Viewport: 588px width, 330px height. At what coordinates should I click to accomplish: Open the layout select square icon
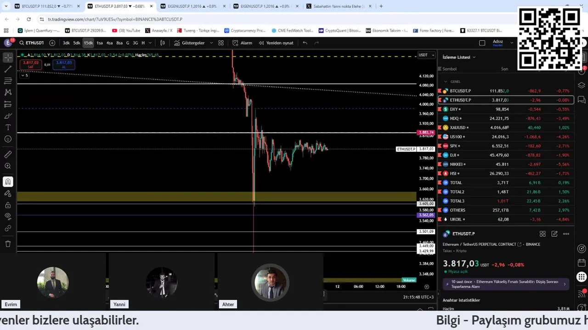[x=482, y=43]
